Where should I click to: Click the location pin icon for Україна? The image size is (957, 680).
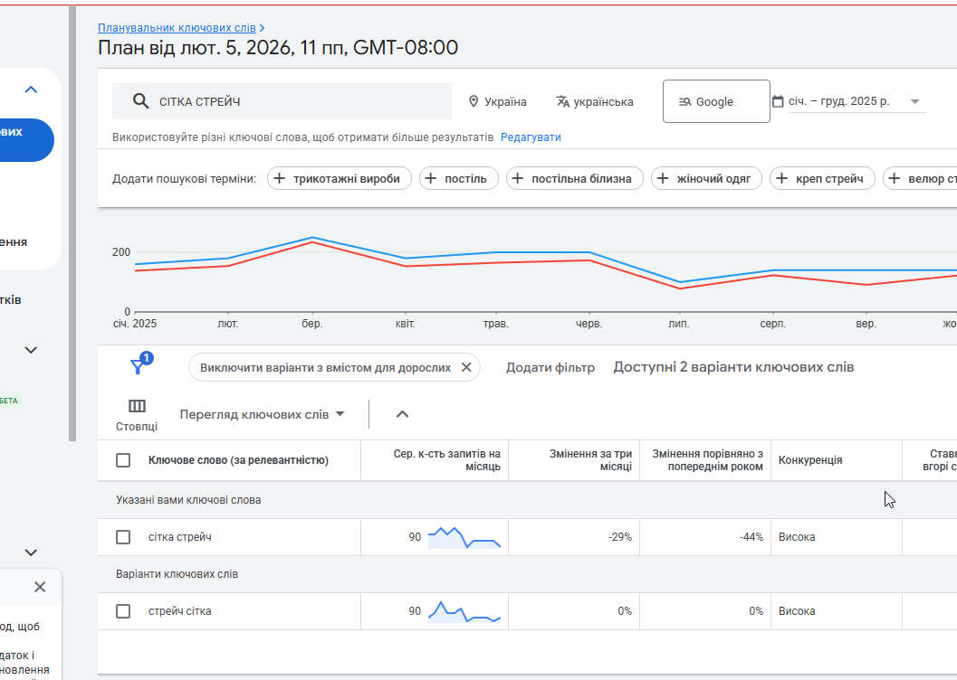(473, 101)
